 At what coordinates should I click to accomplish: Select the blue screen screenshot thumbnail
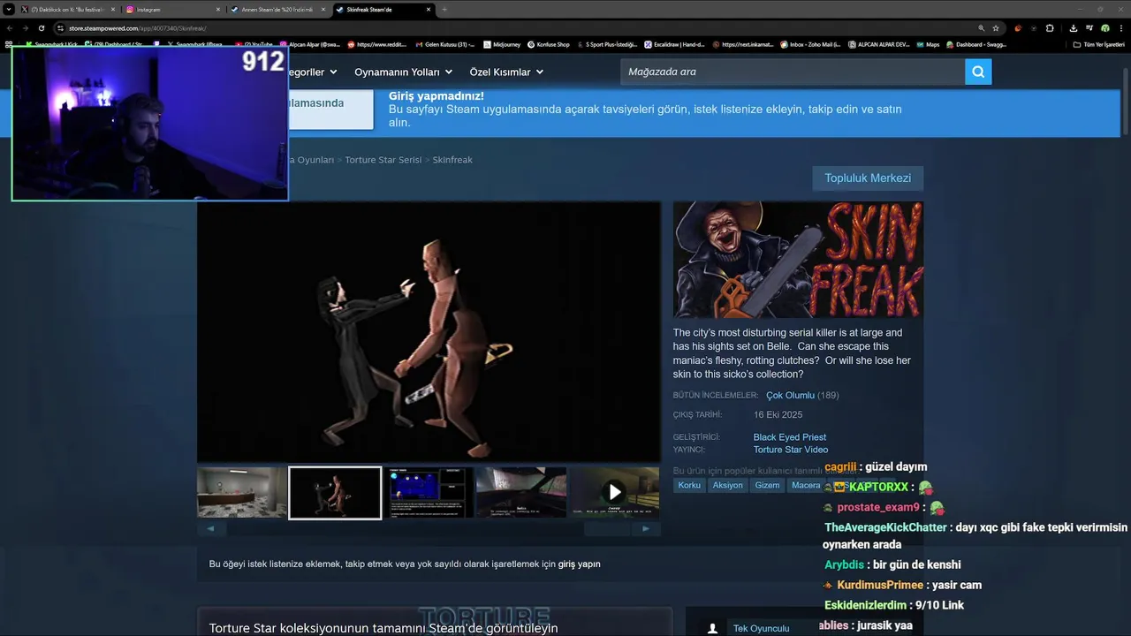[x=429, y=493]
